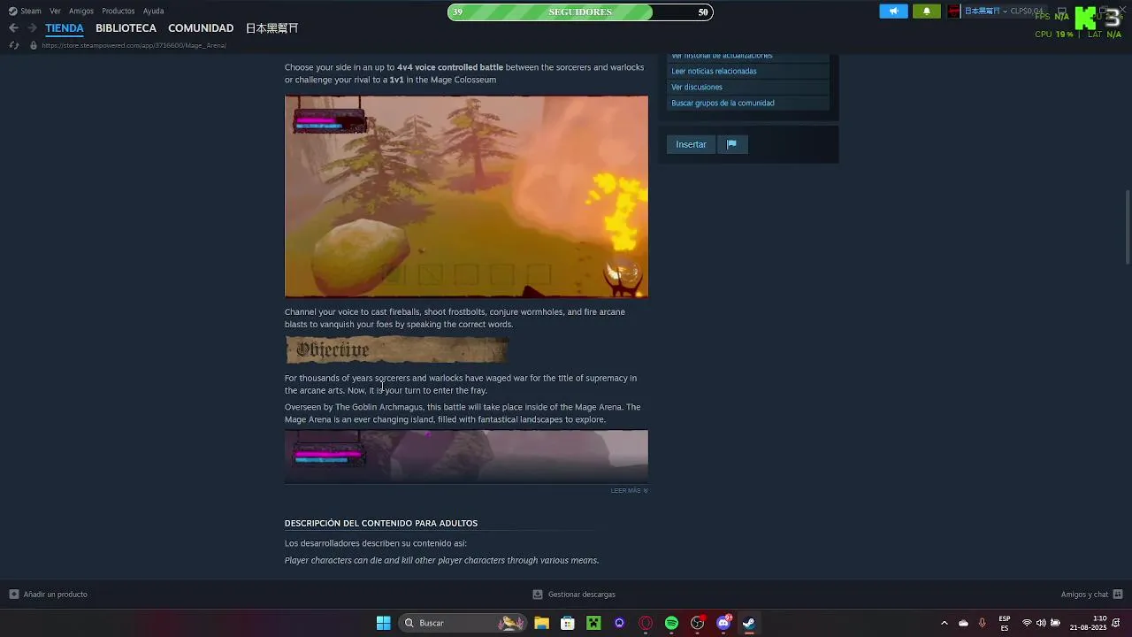The width and height of the screenshot is (1132, 637).
Task: Click the Objective parchment banner image
Action: pyautogui.click(x=396, y=349)
